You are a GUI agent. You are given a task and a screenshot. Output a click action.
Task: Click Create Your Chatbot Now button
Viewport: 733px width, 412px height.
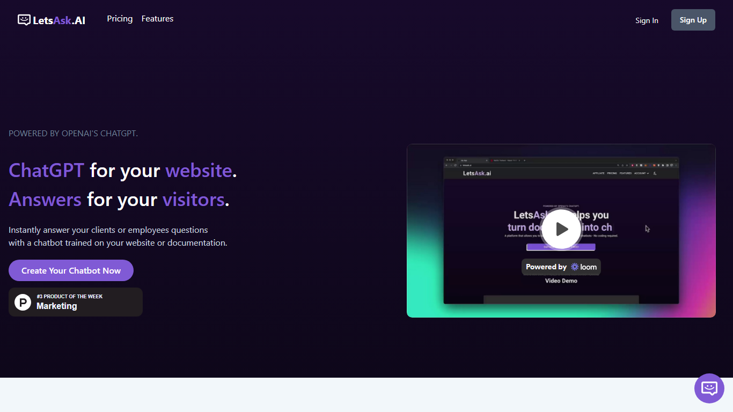click(71, 270)
